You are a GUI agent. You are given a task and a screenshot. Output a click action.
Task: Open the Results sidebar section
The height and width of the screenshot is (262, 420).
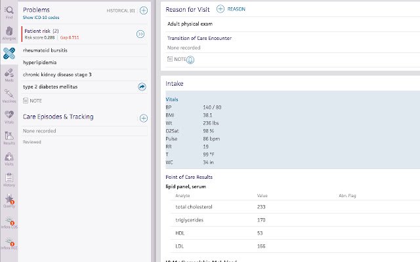[9, 138]
